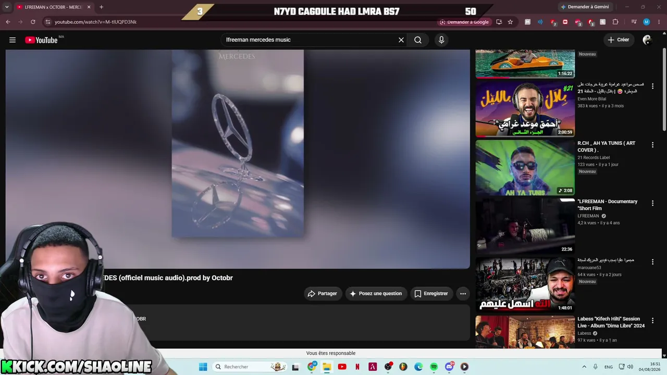Open the Chrome three-dot menu
Viewport: 667px width, 375px height.
coord(659,22)
